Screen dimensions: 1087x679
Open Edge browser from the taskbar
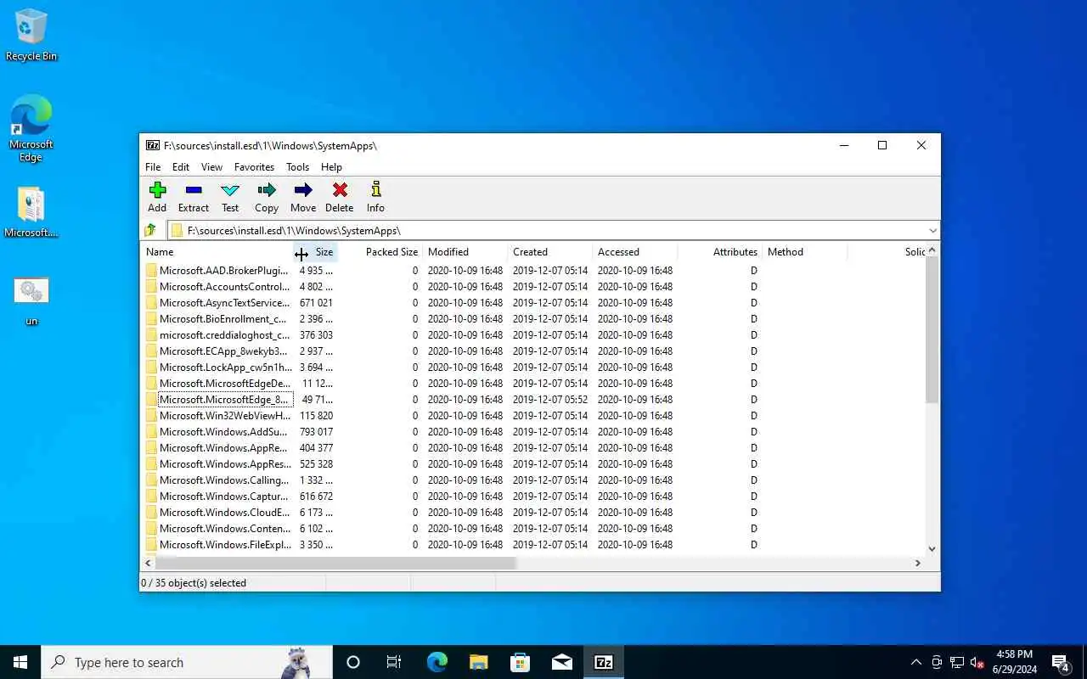pos(436,662)
